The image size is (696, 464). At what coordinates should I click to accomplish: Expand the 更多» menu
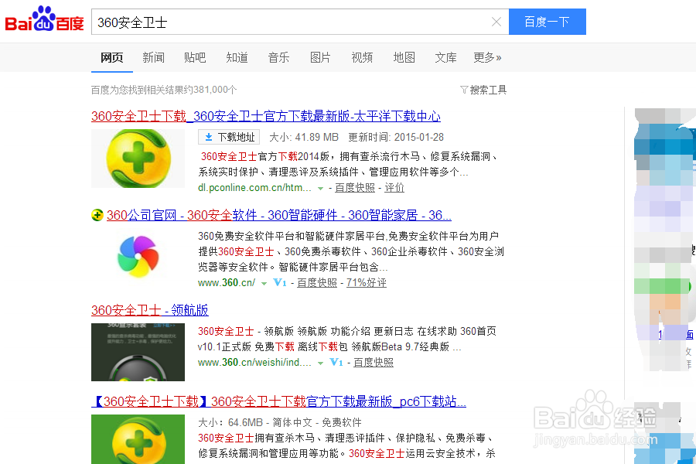[x=487, y=58]
